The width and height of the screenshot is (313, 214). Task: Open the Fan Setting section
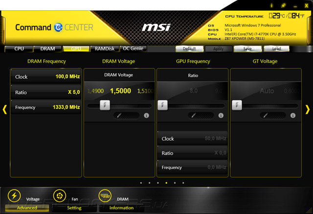74,208
